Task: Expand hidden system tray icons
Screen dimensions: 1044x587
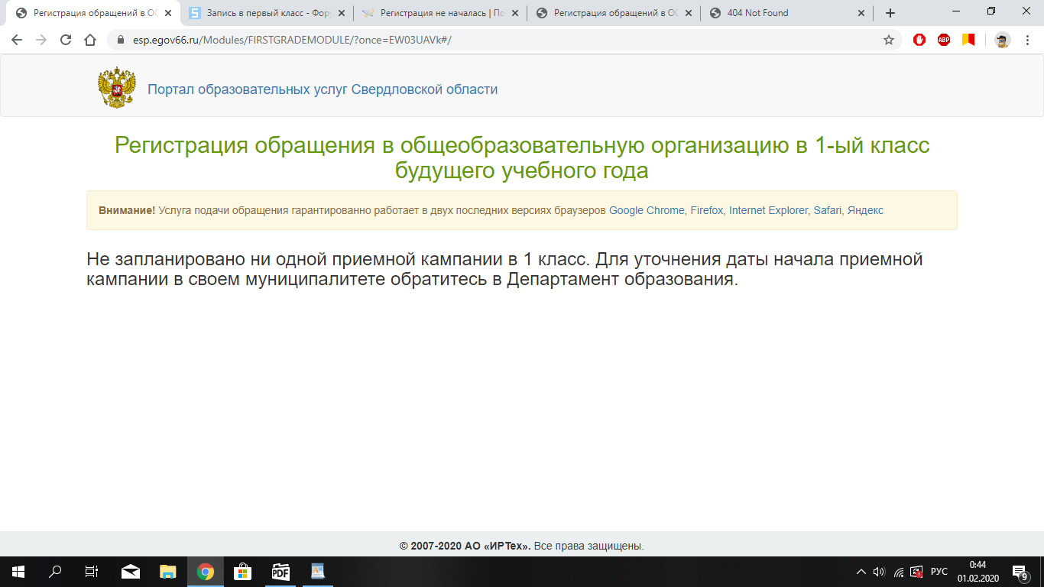Action: [x=861, y=572]
